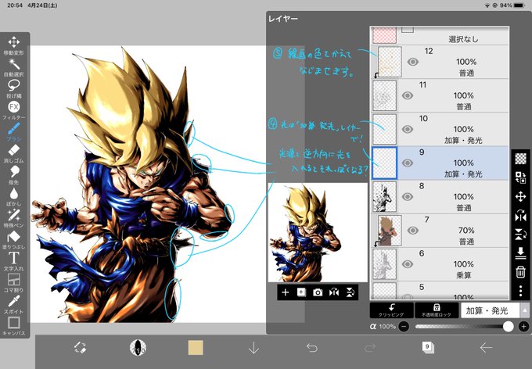Toggle visibility of layer 8

408,197
